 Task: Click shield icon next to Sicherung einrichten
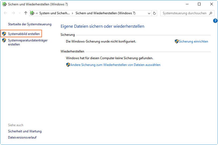click(176, 41)
